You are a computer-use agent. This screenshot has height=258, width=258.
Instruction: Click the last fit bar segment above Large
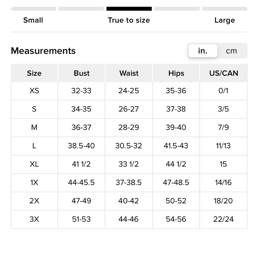tap(225, 9)
